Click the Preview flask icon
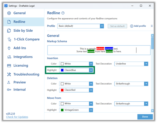Viewport: 157px width, 123px height. pyautogui.click(x=9, y=82)
